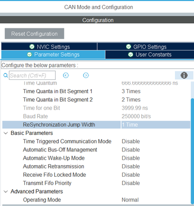
Task: Click the NVIC Settings green check icon
Action: tap(32, 46)
